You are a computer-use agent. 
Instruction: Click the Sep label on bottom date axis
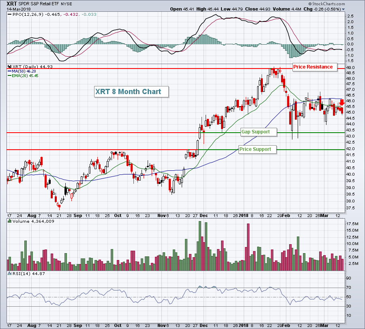coord(78,325)
